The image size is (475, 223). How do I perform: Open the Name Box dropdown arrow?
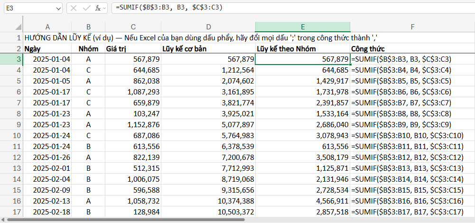tap(58, 8)
